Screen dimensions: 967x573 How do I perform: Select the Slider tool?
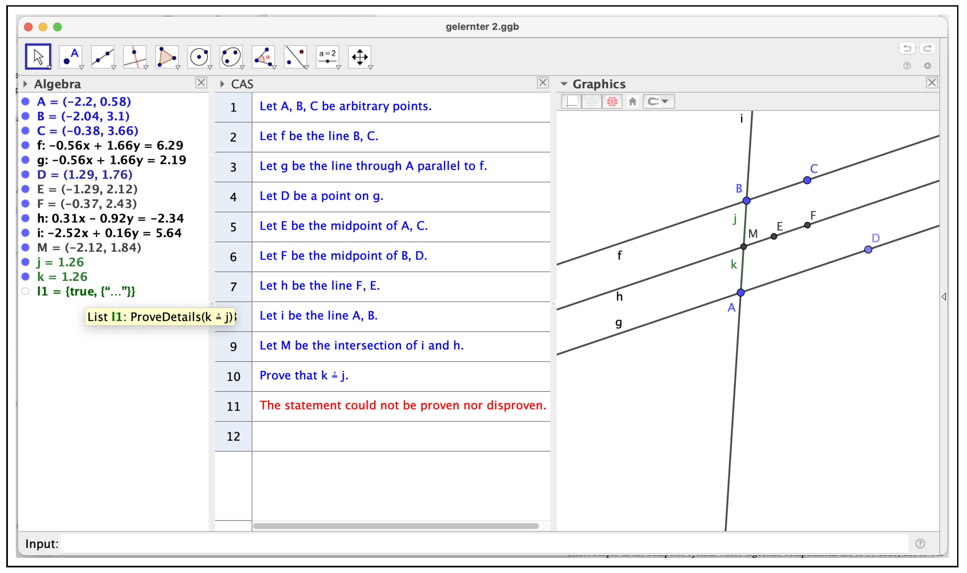click(x=327, y=57)
